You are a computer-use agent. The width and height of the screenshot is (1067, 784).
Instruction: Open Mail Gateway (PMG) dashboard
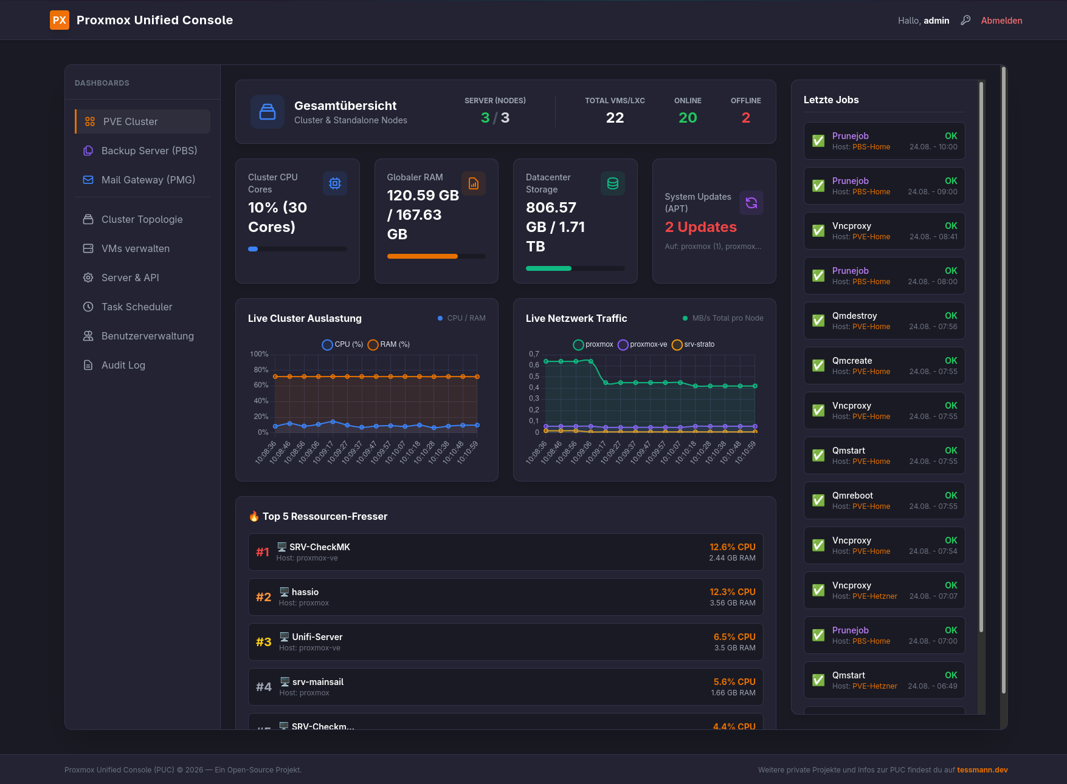coord(142,180)
